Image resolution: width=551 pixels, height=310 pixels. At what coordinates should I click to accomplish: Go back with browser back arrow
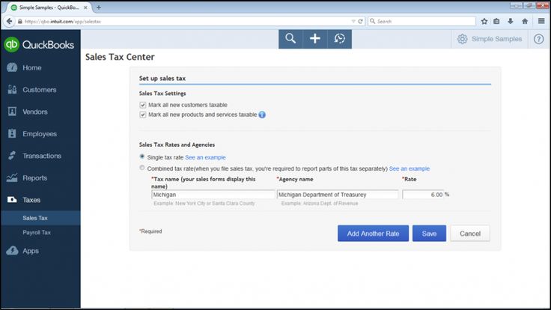[9, 22]
